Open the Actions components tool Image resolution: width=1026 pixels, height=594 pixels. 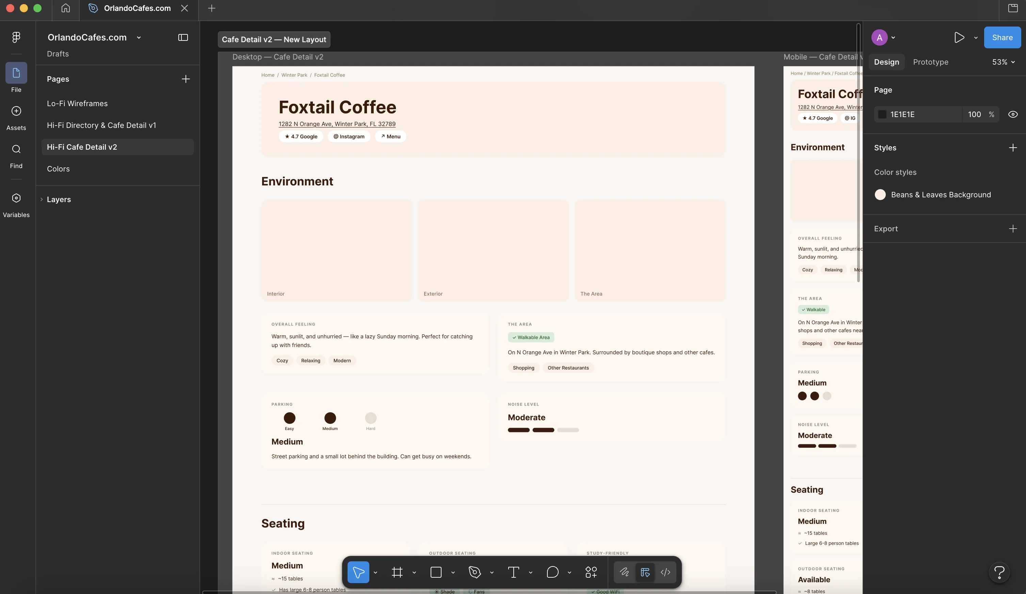[591, 572]
